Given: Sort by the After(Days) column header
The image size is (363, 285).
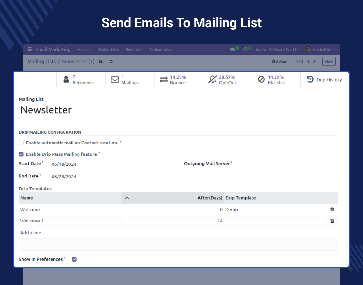Looking at the screenshot, I should [172, 198].
